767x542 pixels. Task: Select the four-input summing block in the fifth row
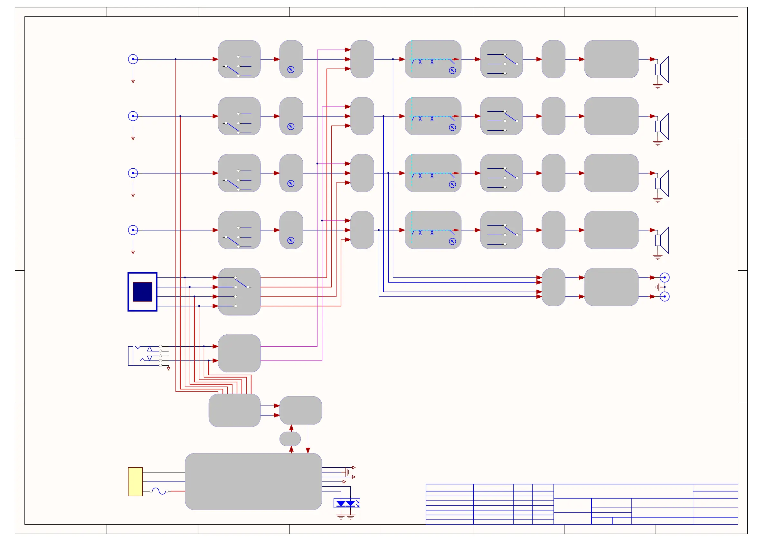[x=554, y=287]
